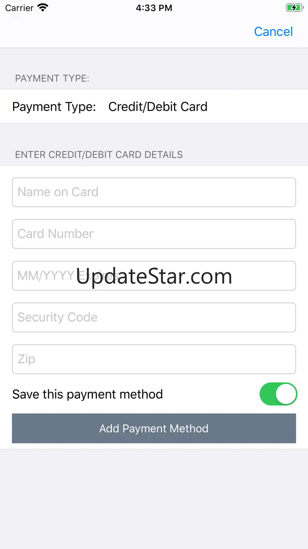The image size is (308, 549).
Task: Tap the Wi-Fi icon in status bar
Action: 43,8
